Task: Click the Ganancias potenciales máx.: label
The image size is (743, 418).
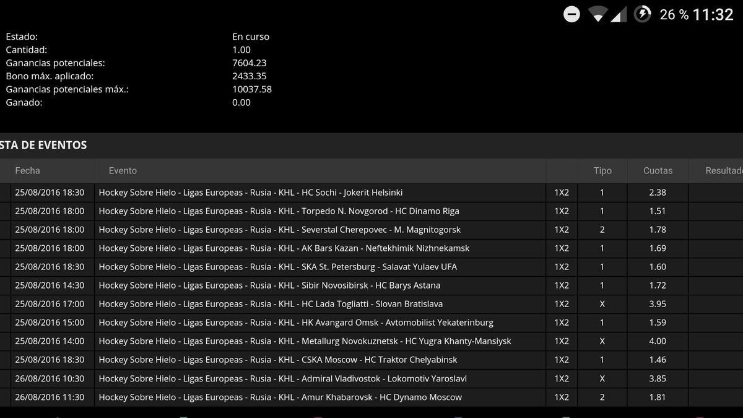Action: (x=67, y=89)
